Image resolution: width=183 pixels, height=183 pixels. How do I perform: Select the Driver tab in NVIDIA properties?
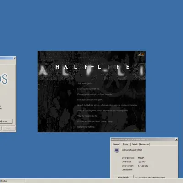(125, 144)
